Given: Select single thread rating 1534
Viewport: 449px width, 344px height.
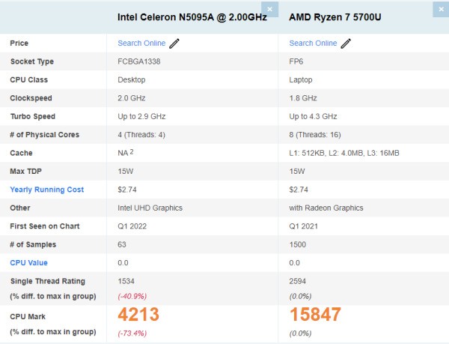Looking at the screenshot, I should [126, 281].
